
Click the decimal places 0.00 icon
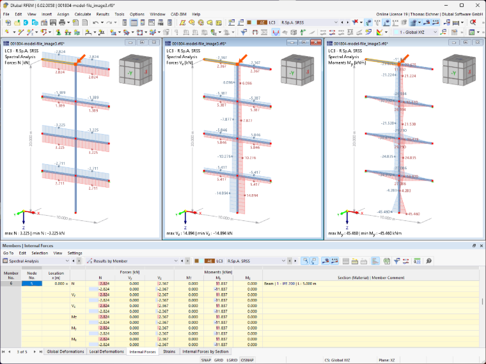coord(417,261)
